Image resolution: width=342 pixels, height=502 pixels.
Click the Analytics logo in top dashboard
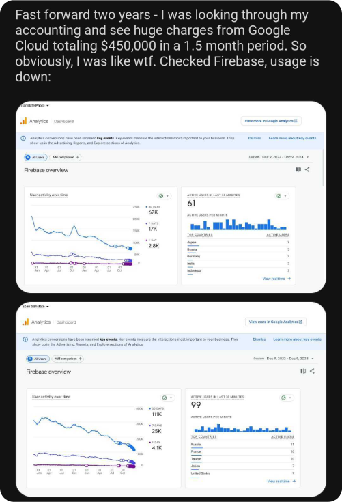[23, 121]
